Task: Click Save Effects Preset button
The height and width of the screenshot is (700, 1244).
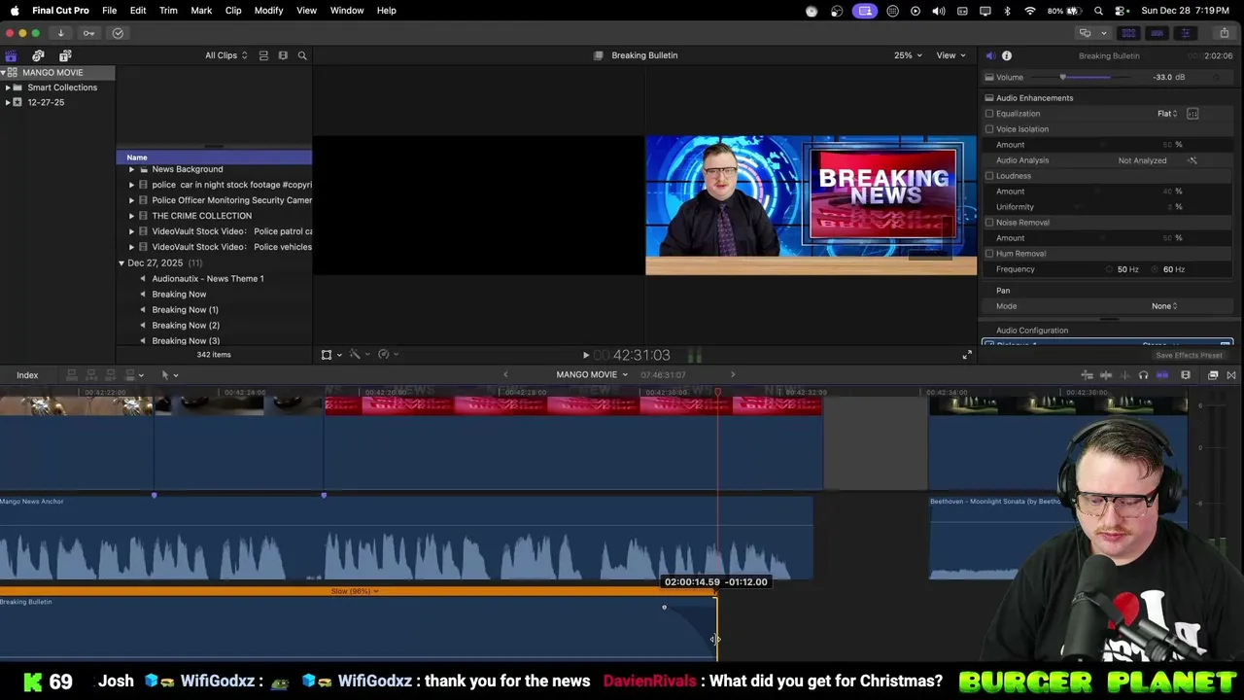Action: point(1189,356)
